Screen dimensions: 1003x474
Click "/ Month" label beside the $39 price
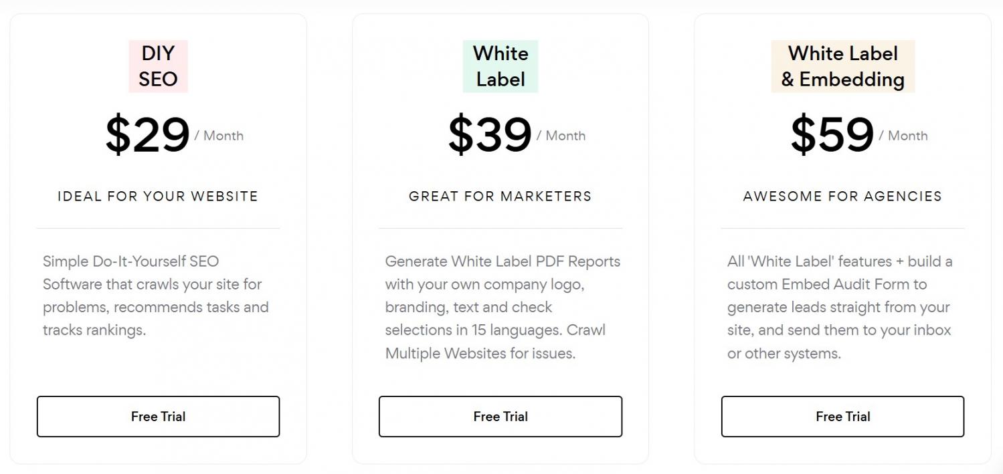(x=561, y=136)
